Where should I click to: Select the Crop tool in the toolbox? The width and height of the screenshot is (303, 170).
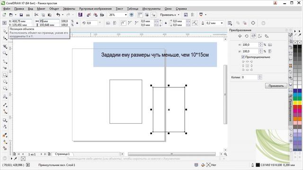click(5, 46)
